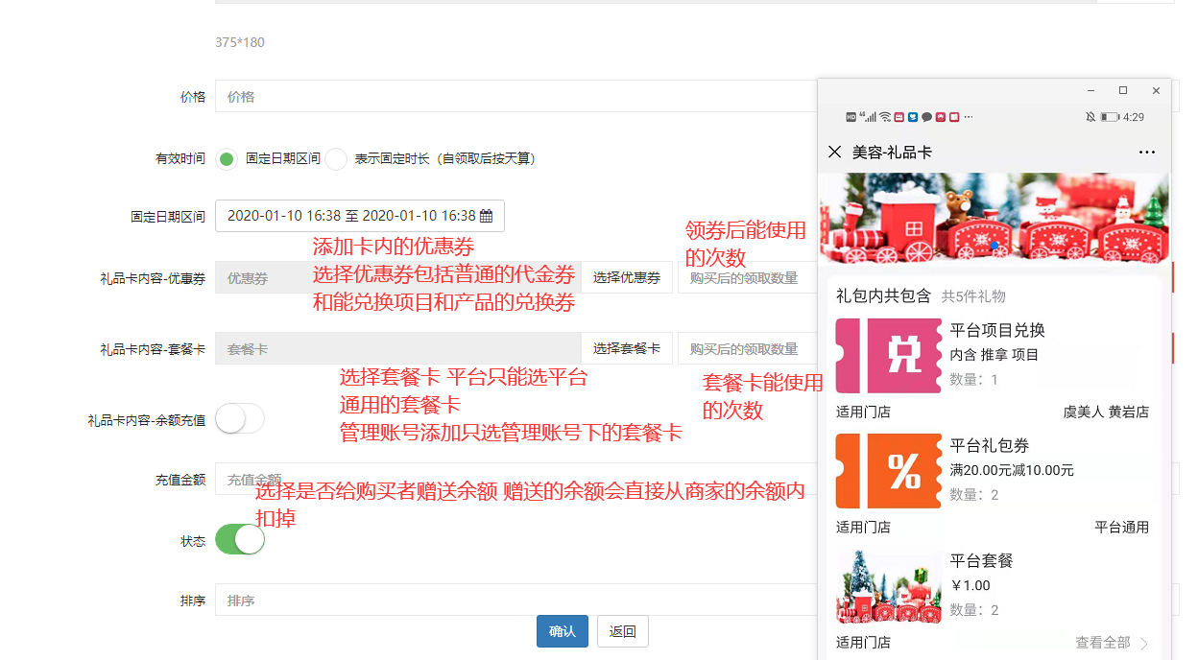Click the calendar icon in the date range field
This screenshot has height=660, width=1198.
486,216
